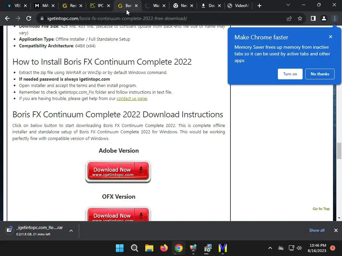
Task: Share this page from the address bar
Action: 289,19
